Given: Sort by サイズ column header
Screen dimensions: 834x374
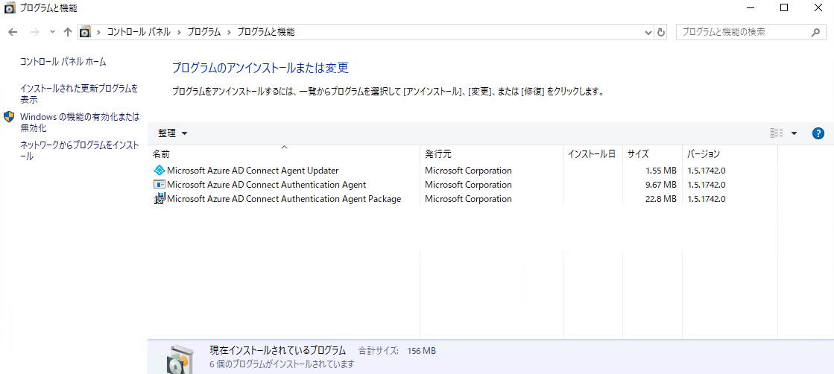Looking at the screenshot, I should (652, 154).
